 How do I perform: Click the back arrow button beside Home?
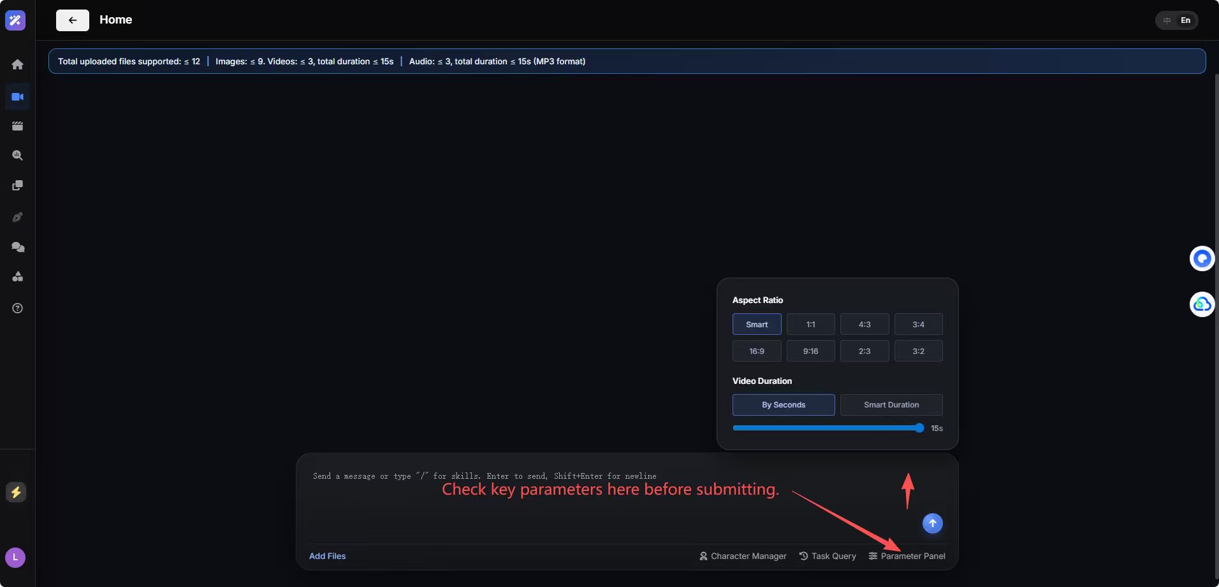coord(73,20)
